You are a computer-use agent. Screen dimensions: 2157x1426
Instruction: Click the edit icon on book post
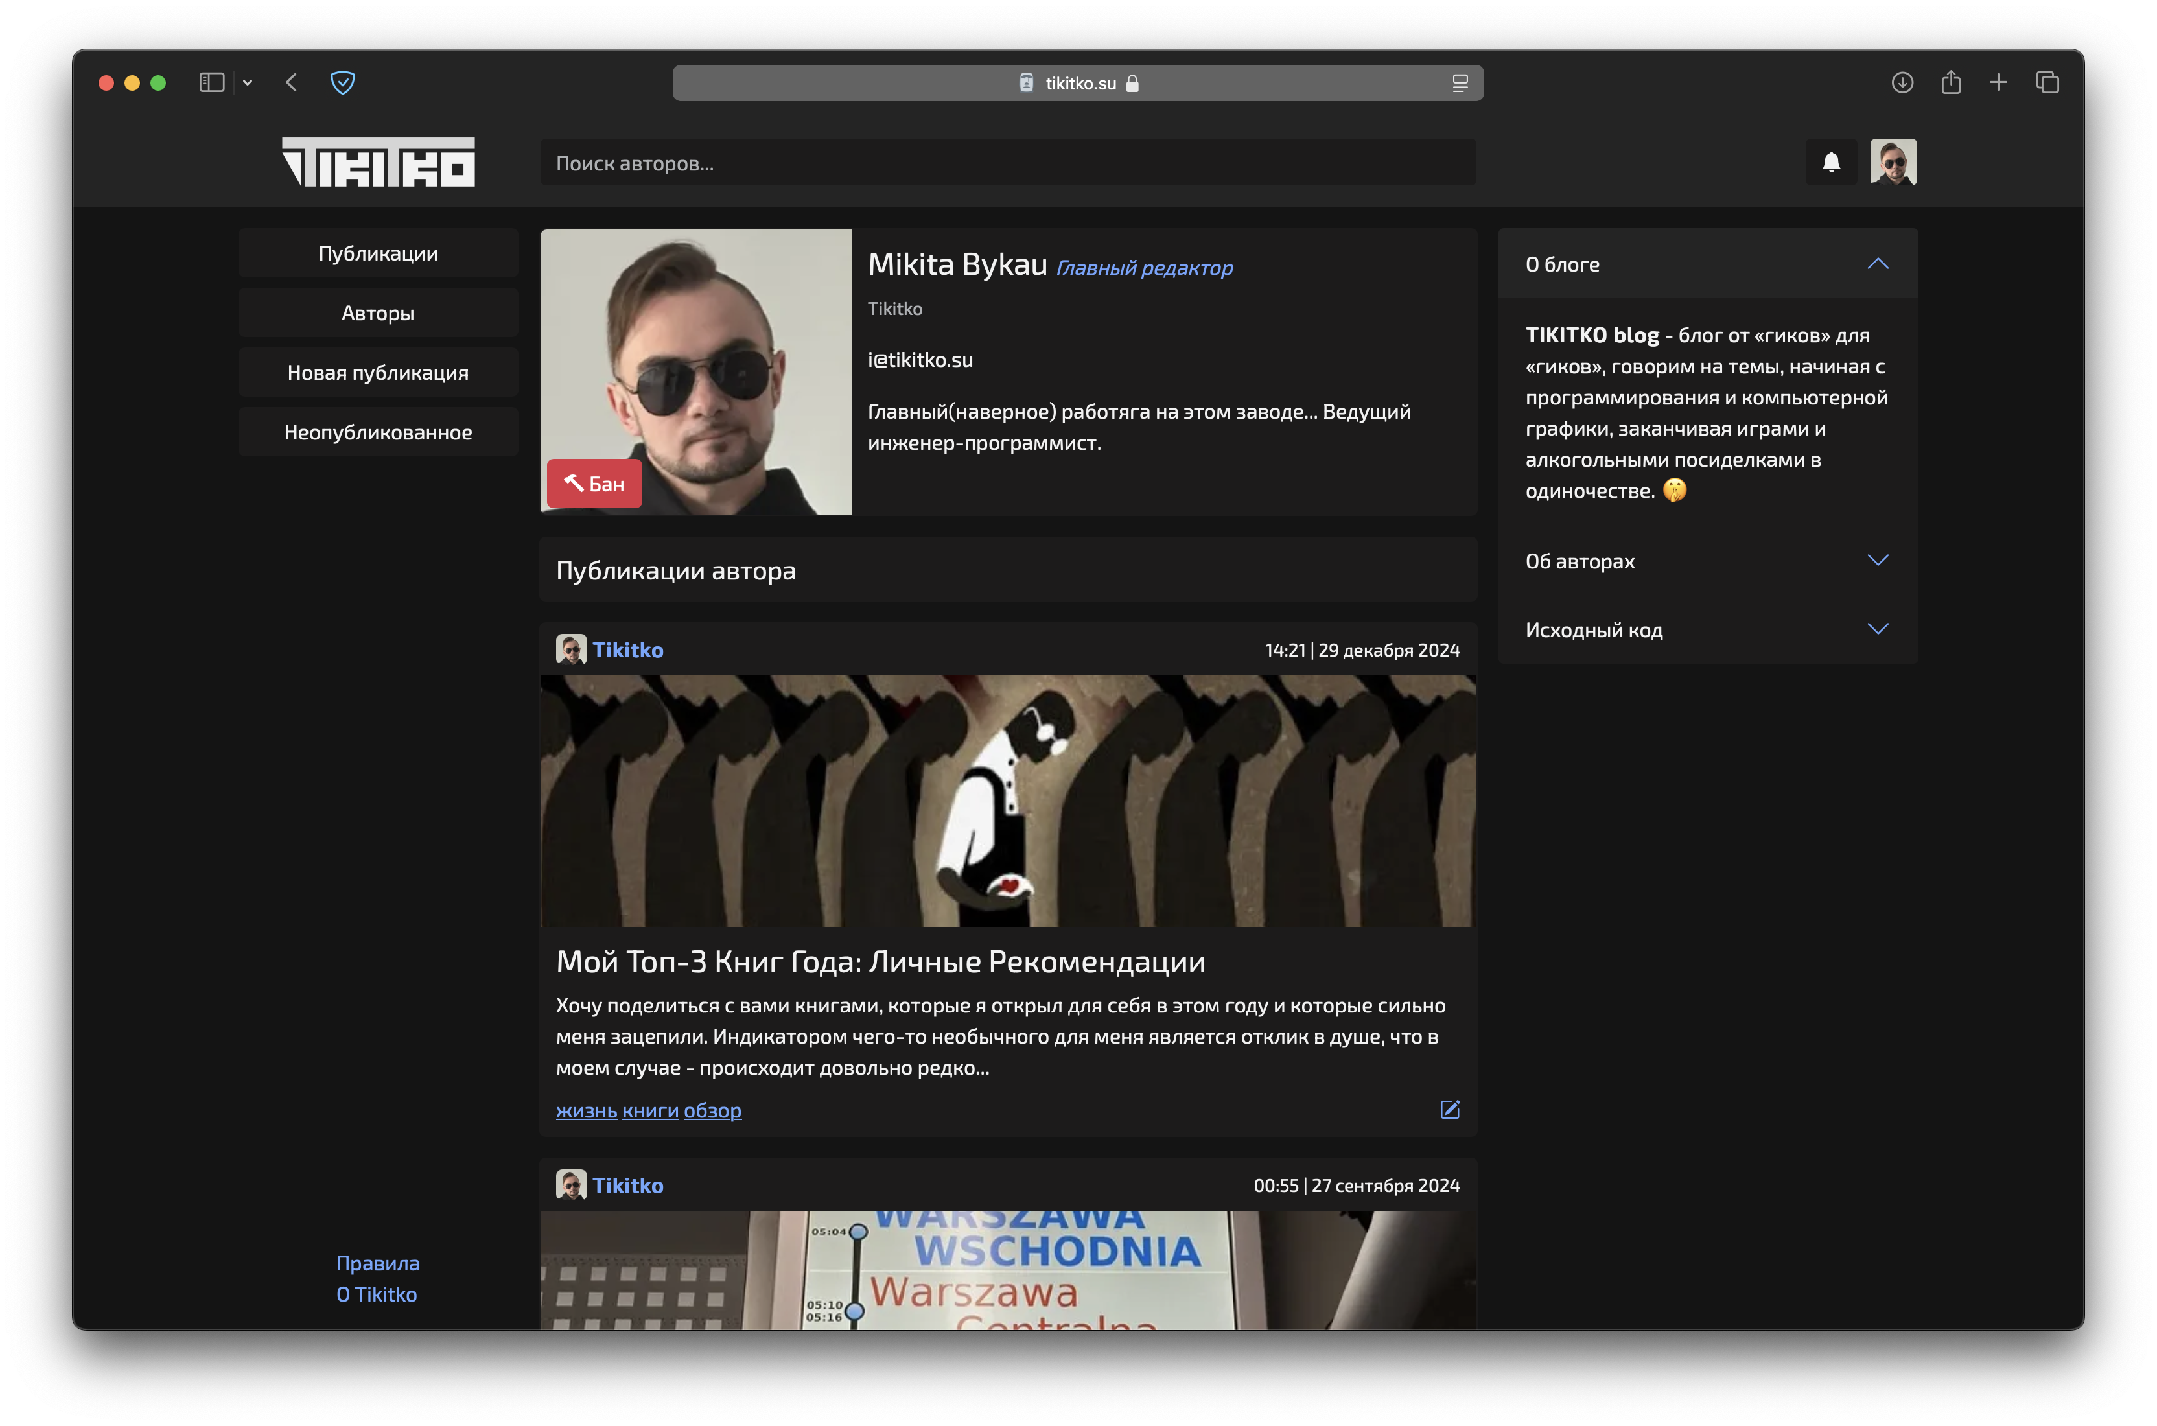(1449, 1110)
